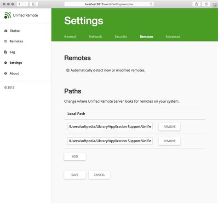The image size is (218, 204).
Task: Go back with the browser back arrow
Action: 19,4
